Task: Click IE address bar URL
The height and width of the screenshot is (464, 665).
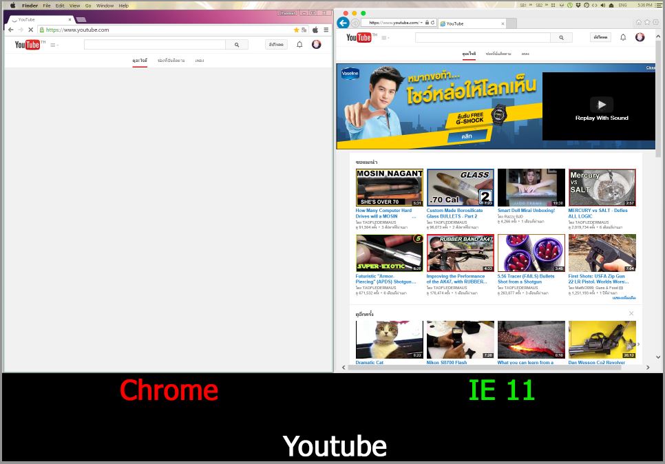Action: click(394, 23)
